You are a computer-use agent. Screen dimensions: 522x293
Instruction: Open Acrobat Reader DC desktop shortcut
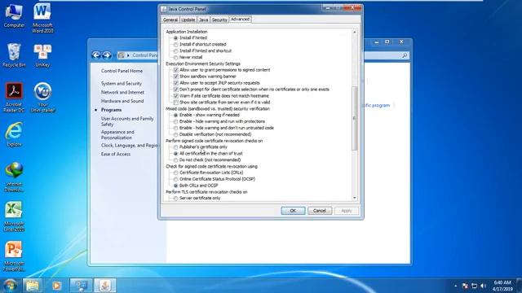(x=14, y=97)
